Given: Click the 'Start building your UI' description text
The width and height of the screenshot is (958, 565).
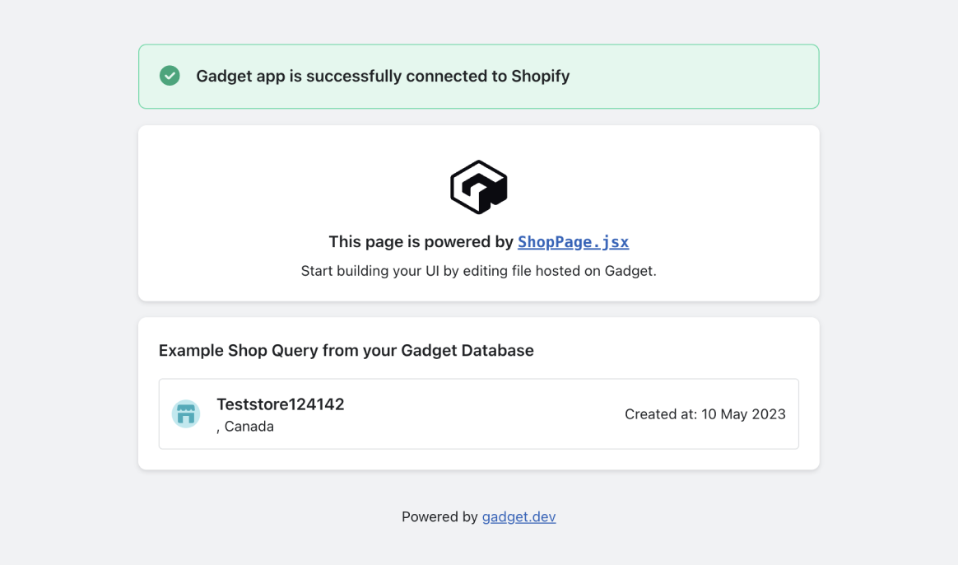Looking at the screenshot, I should 478,271.
